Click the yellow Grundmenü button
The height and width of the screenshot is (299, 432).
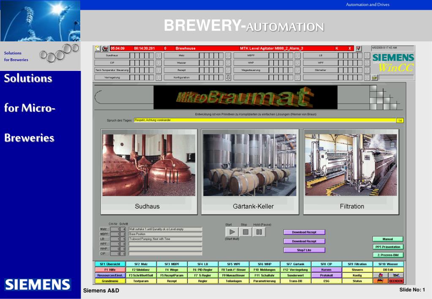click(110, 281)
